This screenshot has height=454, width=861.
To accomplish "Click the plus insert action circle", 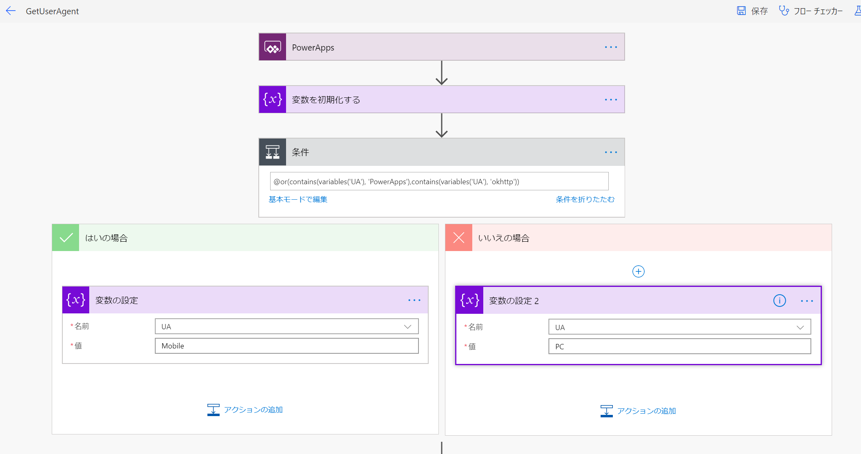I will point(638,271).
